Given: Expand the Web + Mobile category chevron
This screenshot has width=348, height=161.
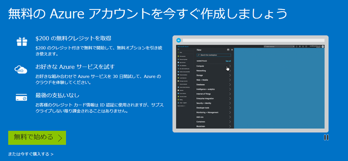Looking at the screenshot, I should 230,80.
